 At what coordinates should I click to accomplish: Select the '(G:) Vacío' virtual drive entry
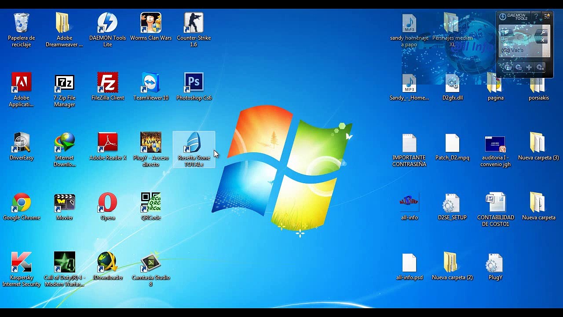[512, 50]
